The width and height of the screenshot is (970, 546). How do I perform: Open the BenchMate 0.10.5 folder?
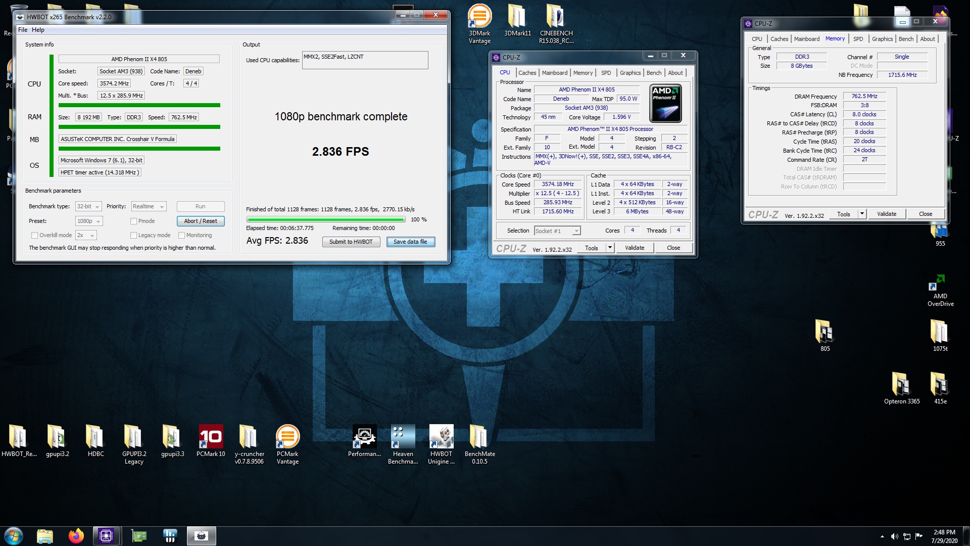pyautogui.click(x=479, y=444)
